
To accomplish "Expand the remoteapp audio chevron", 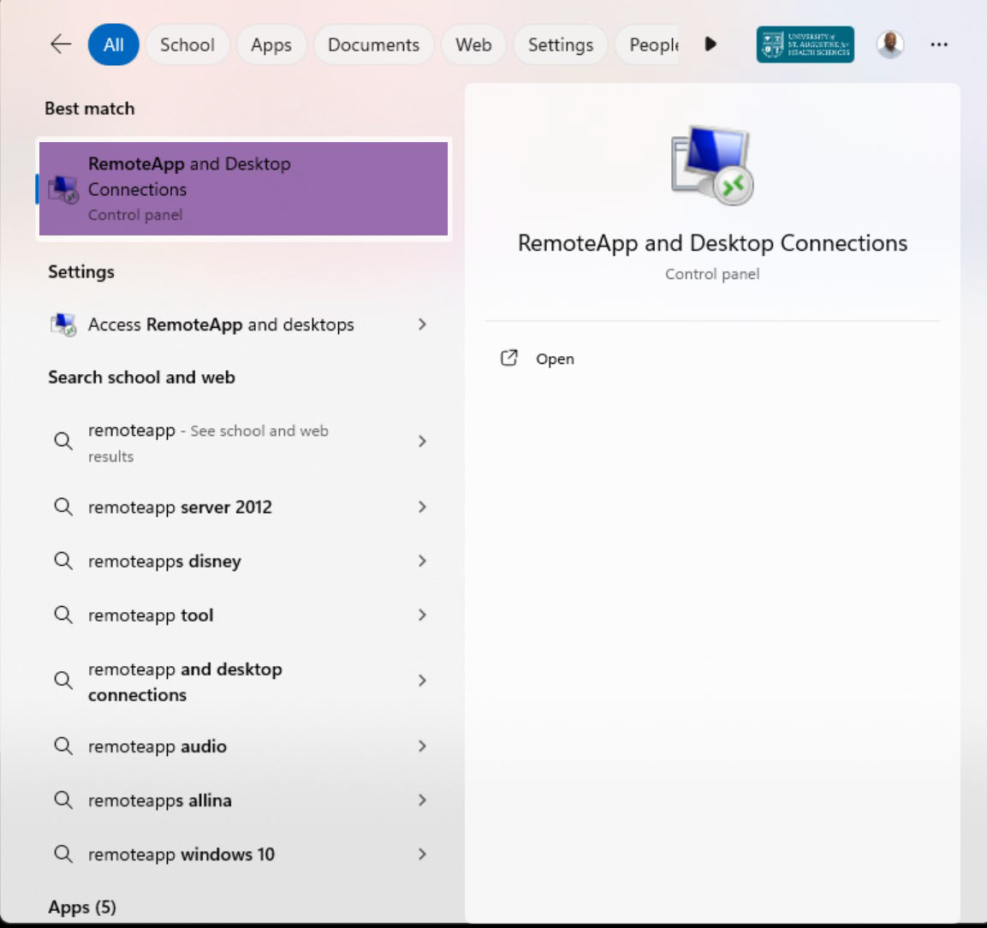I will pos(422,746).
